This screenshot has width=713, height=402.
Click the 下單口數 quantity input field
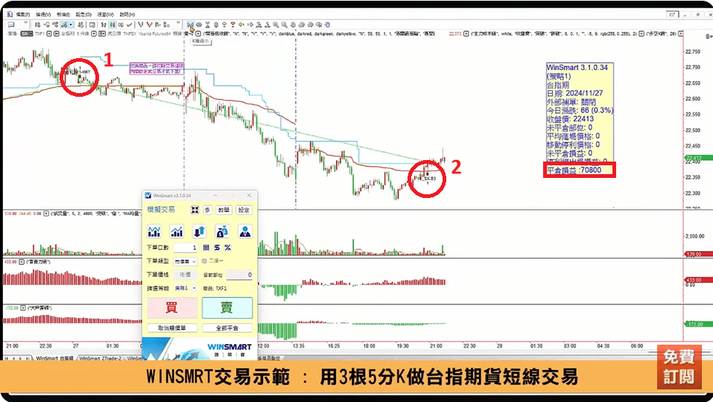[186, 248]
